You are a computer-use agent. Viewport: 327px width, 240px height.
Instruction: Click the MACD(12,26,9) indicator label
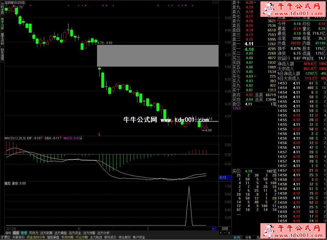pos(15,138)
